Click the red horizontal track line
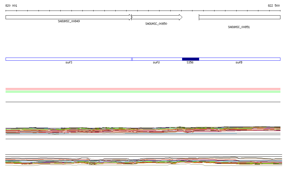This screenshot has width=286, height=170. pos(143,90)
